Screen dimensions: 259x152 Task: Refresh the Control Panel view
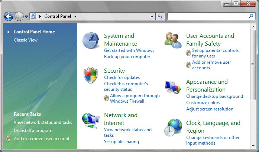[x=160, y=16]
